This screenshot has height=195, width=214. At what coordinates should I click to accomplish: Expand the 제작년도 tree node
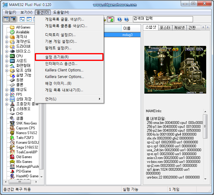pyautogui.click(x=7, y=42)
